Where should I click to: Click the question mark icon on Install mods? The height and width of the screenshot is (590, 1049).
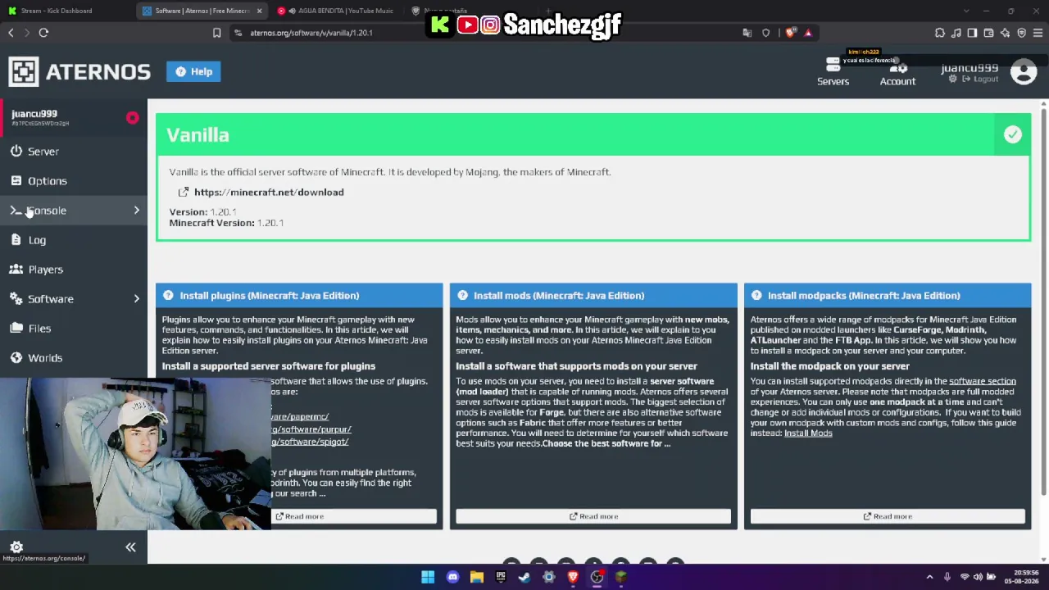pyautogui.click(x=462, y=296)
